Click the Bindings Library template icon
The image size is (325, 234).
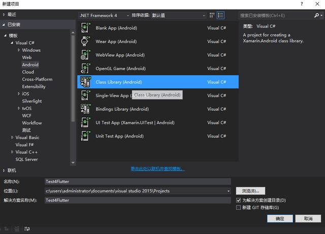coord(85,109)
